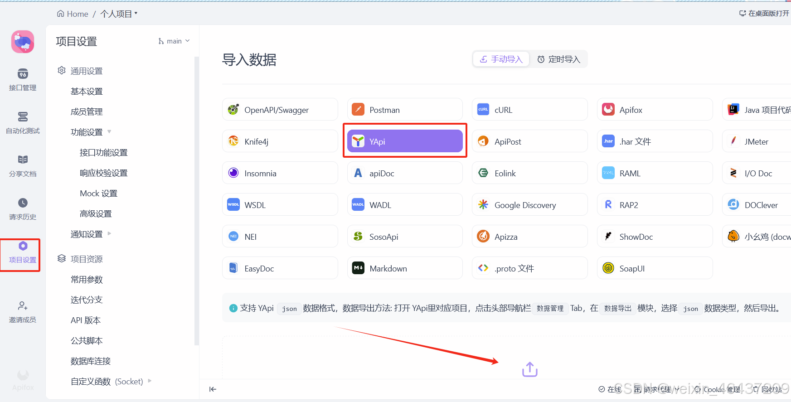Collapse the 功能设置 tree group
The width and height of the screenshot is (791, 402).
[109, 132]
